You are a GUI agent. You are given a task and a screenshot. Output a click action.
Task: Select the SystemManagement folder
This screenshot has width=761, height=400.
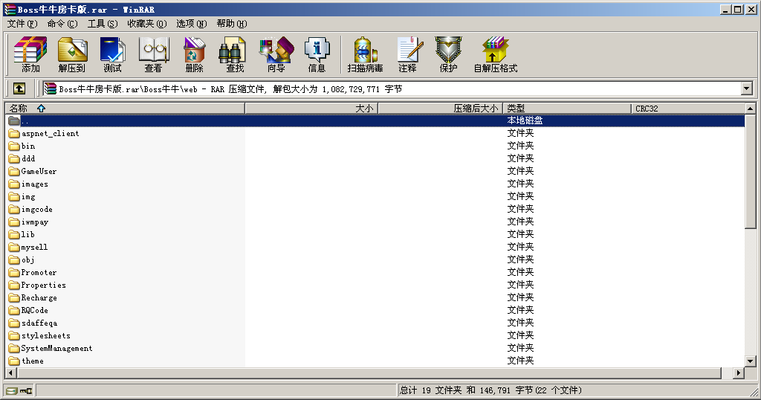tap(56, 348)
